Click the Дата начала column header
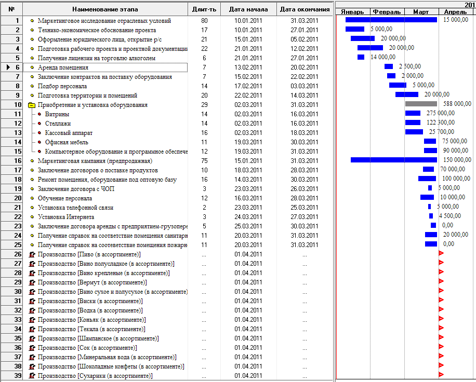This screenshot has width=476, height=382. [248, 9]
